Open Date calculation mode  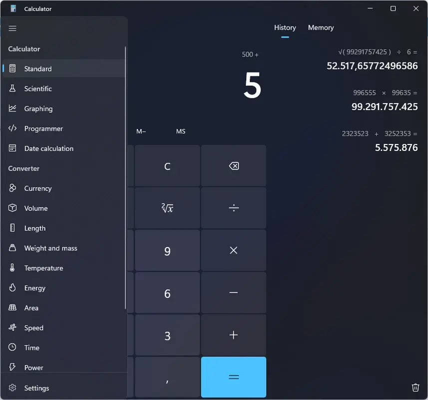coord(48,148)
